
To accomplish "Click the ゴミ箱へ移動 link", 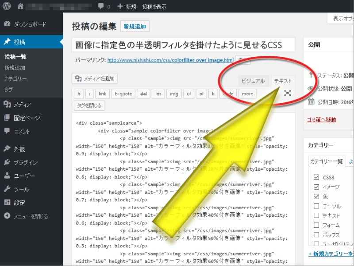I will tap(322, 119).
